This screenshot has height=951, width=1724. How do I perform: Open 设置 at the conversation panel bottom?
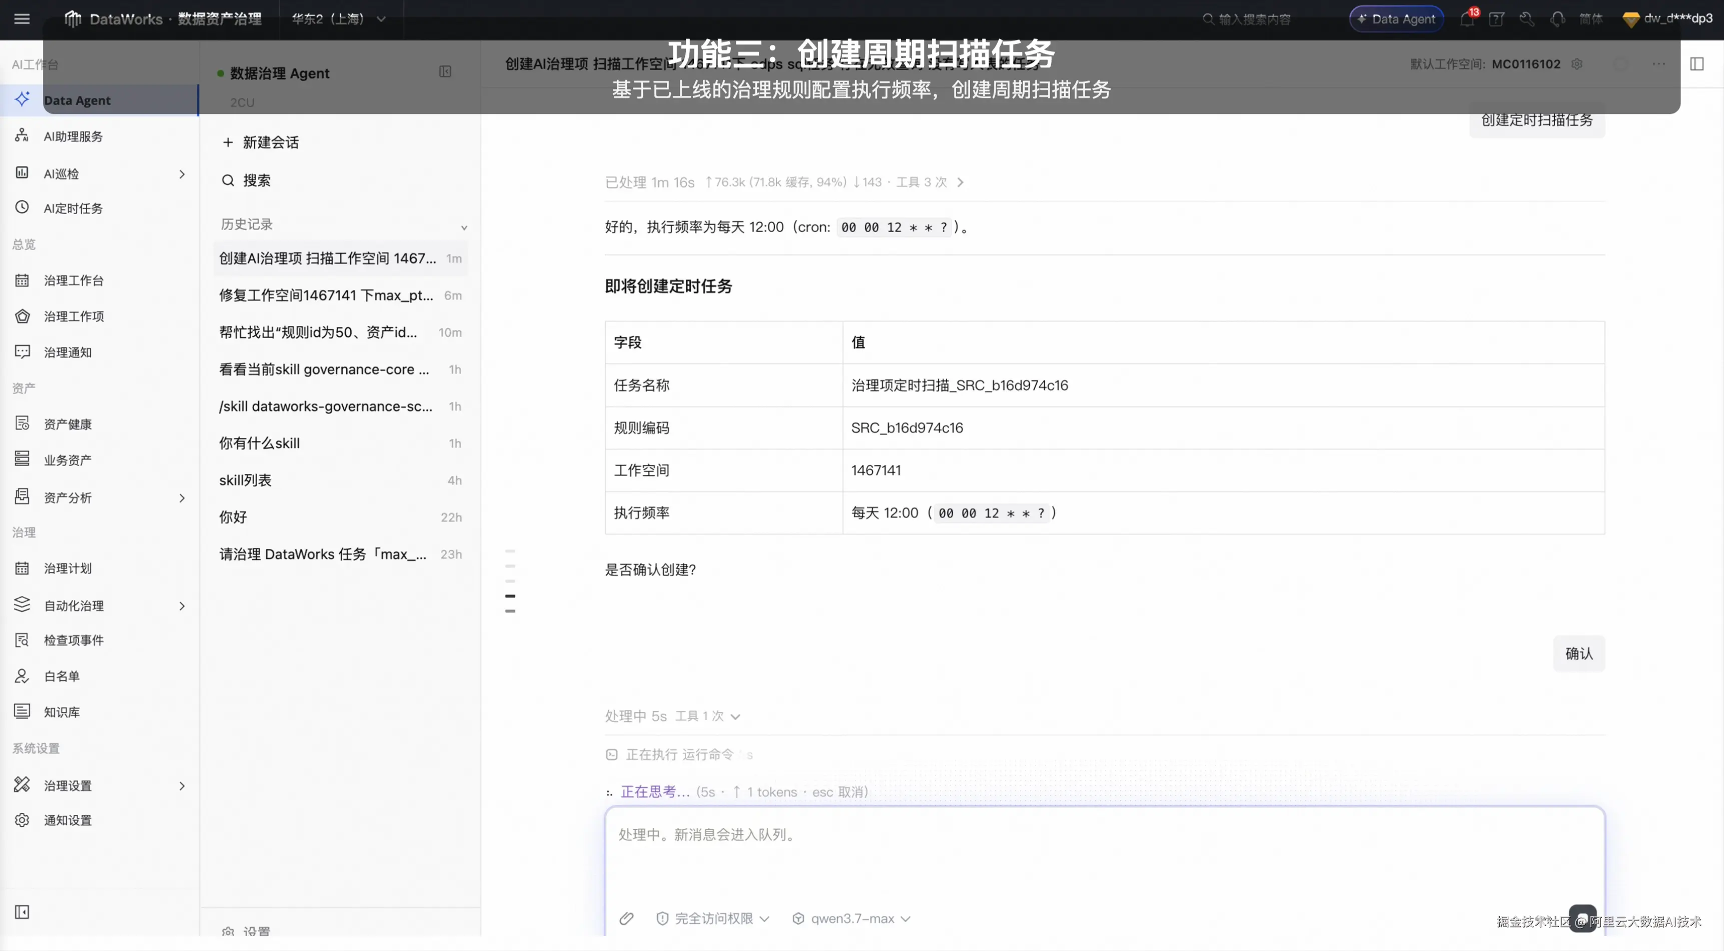(246, 931)
